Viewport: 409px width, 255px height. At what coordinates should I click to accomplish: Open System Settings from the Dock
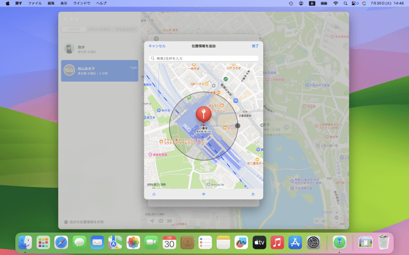pyautogui.click(x=313, y=243)
